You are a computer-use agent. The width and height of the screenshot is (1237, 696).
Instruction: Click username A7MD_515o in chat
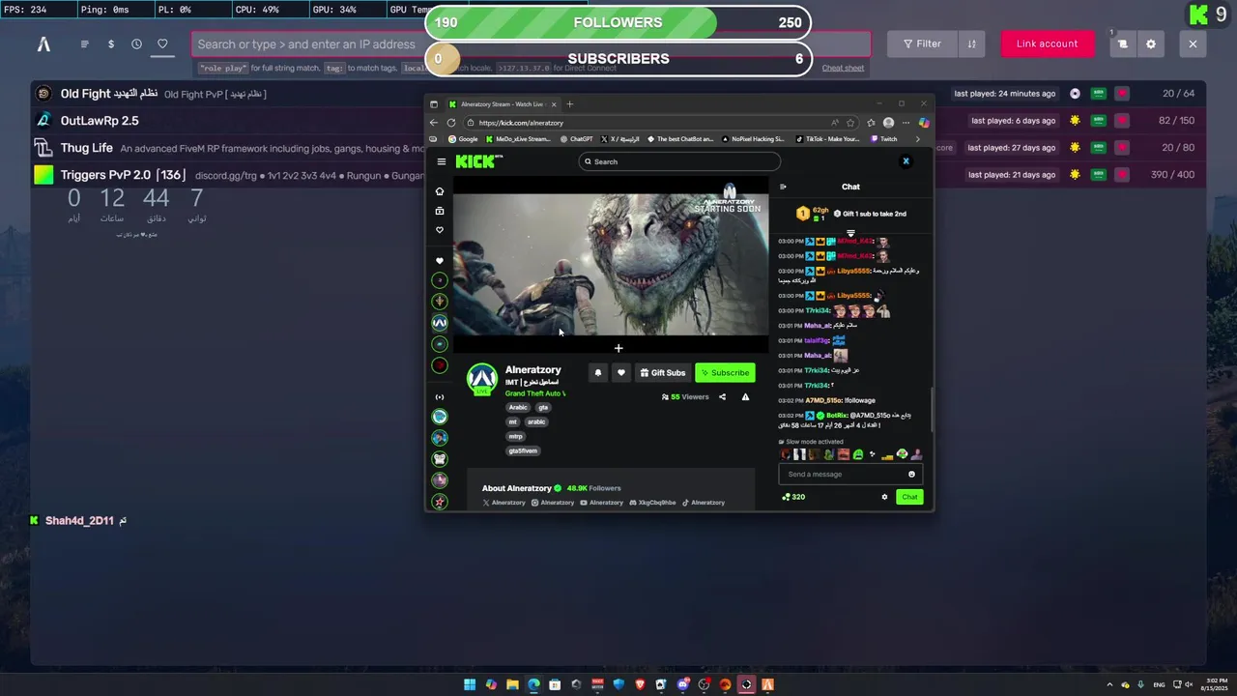coord(823,400)
